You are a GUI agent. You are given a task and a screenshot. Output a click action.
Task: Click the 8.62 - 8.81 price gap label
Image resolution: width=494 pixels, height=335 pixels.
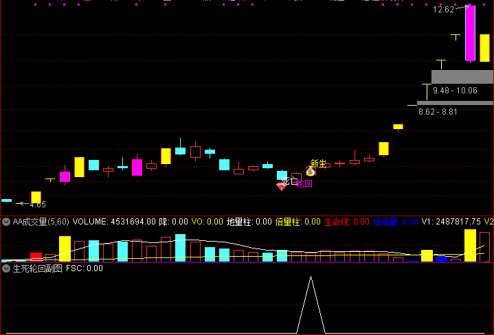[x=438, y=111]
